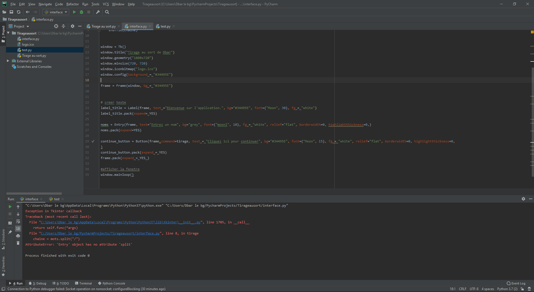Click the lock icon in the status bar
Screen dimensions: 534x292
[522, 289]
